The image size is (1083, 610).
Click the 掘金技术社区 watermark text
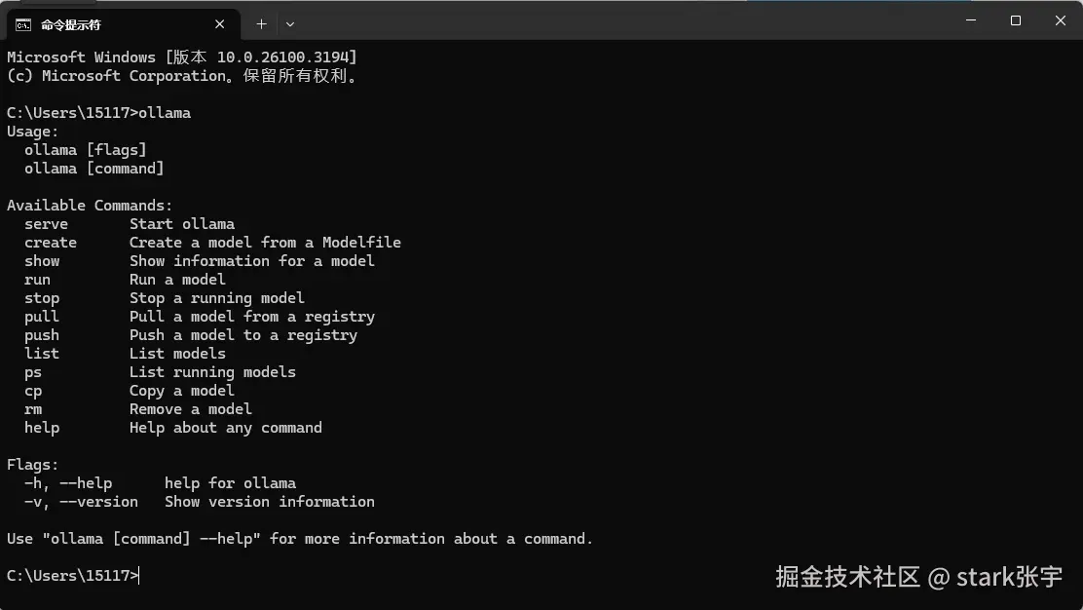point(847,577)
